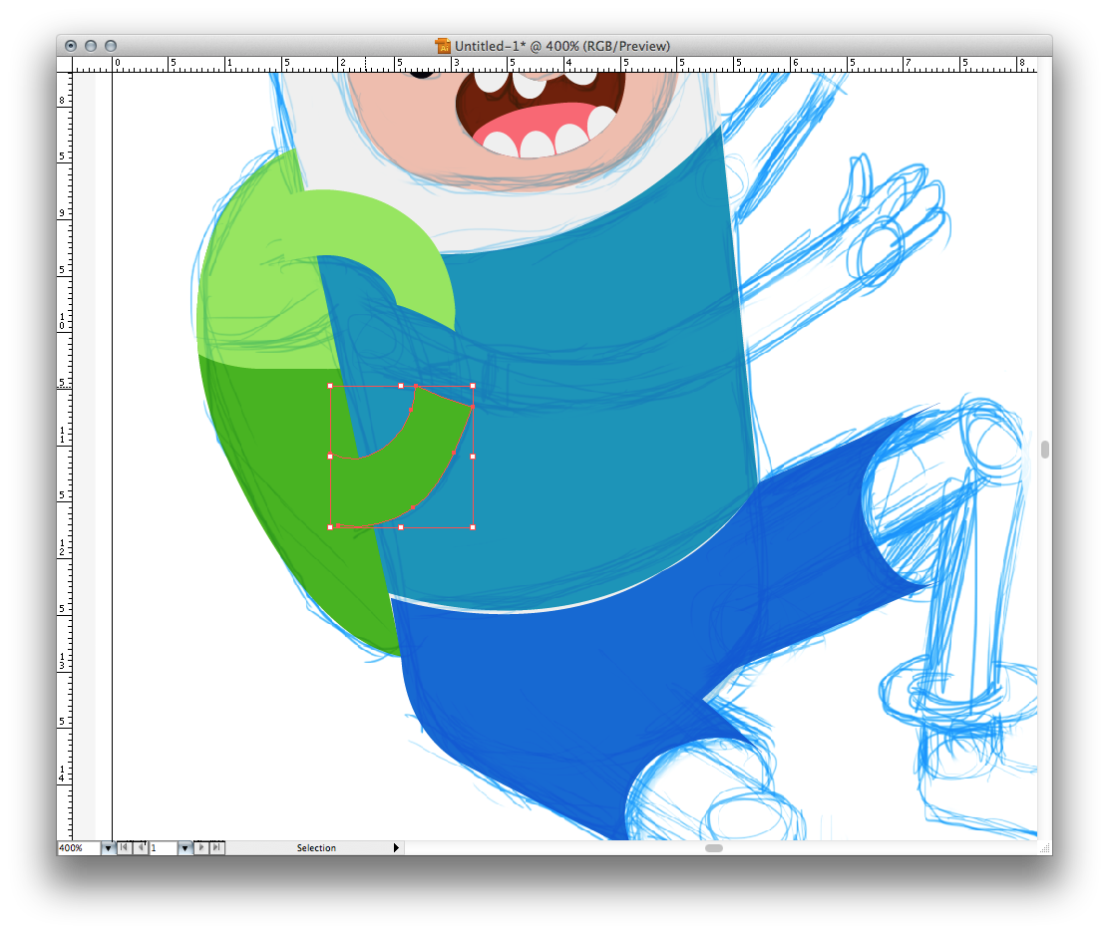Screen dimensions: 1109x934
Task: Click the Selection status bar label
Action: 316,848
